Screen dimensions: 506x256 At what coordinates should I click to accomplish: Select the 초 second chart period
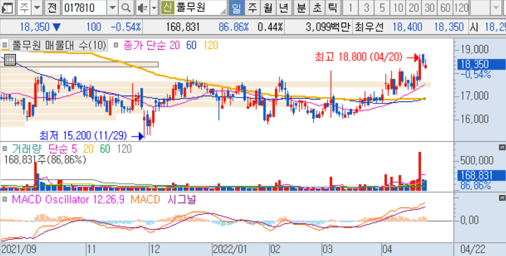317,8
